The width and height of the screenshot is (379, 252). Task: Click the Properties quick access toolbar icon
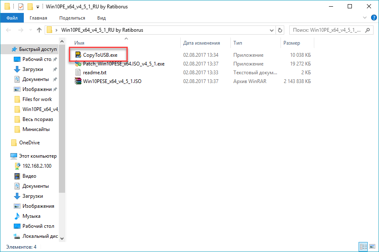click(21, 7)
